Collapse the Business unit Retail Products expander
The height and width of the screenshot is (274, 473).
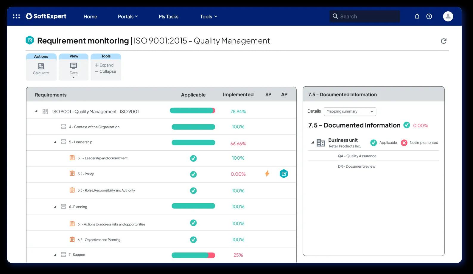pyautogui.click(x=312, y=143)
